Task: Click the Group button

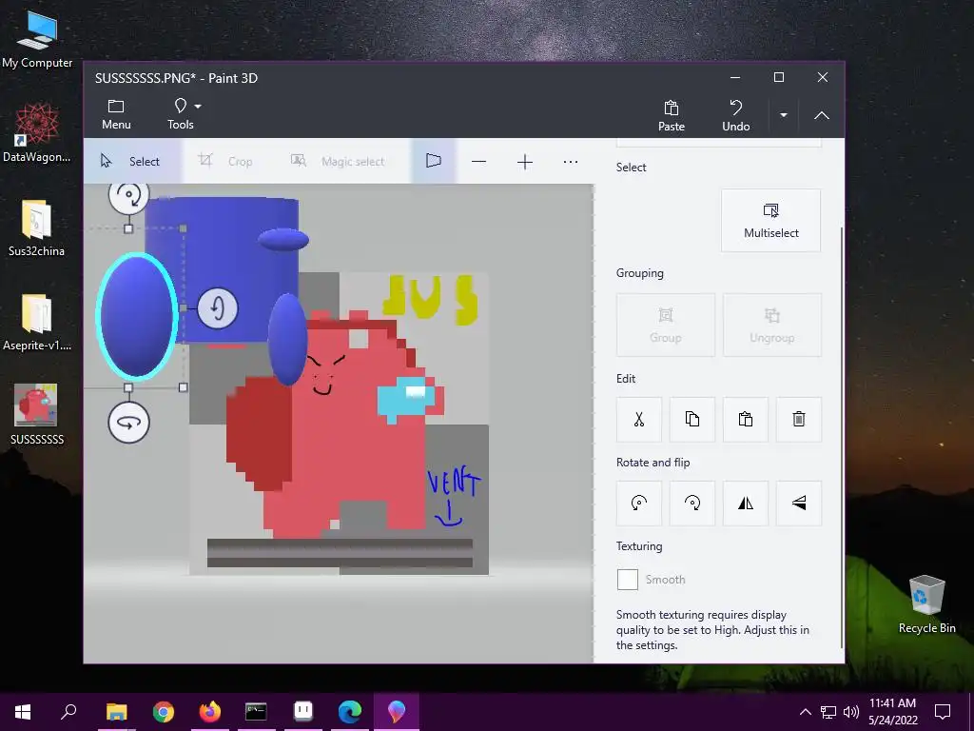Action: tap(665, 326)
